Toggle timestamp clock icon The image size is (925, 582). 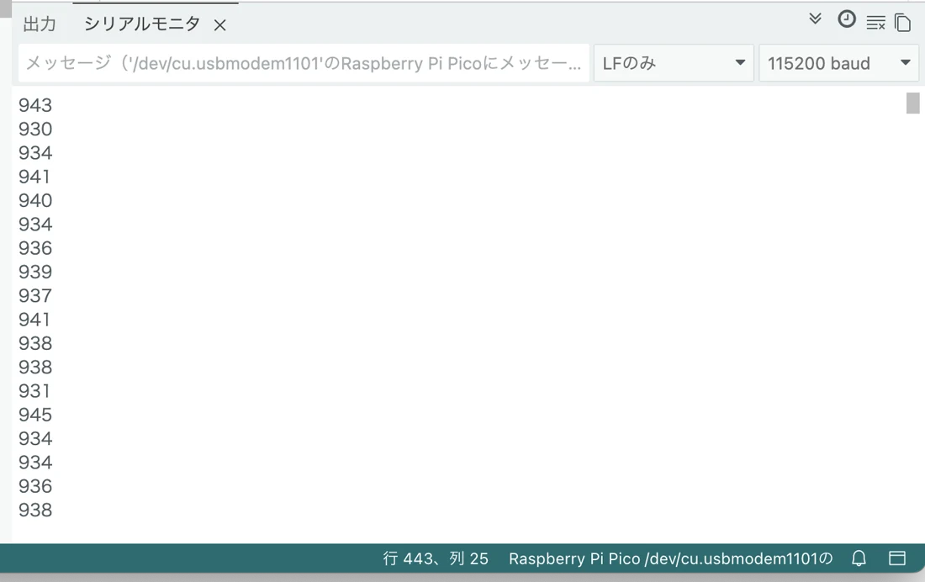point(847,19)
